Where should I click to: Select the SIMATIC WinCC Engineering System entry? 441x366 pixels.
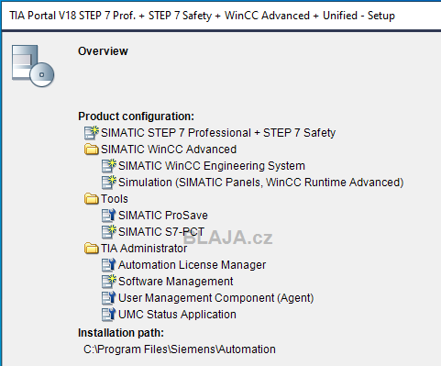click(212, 166)
